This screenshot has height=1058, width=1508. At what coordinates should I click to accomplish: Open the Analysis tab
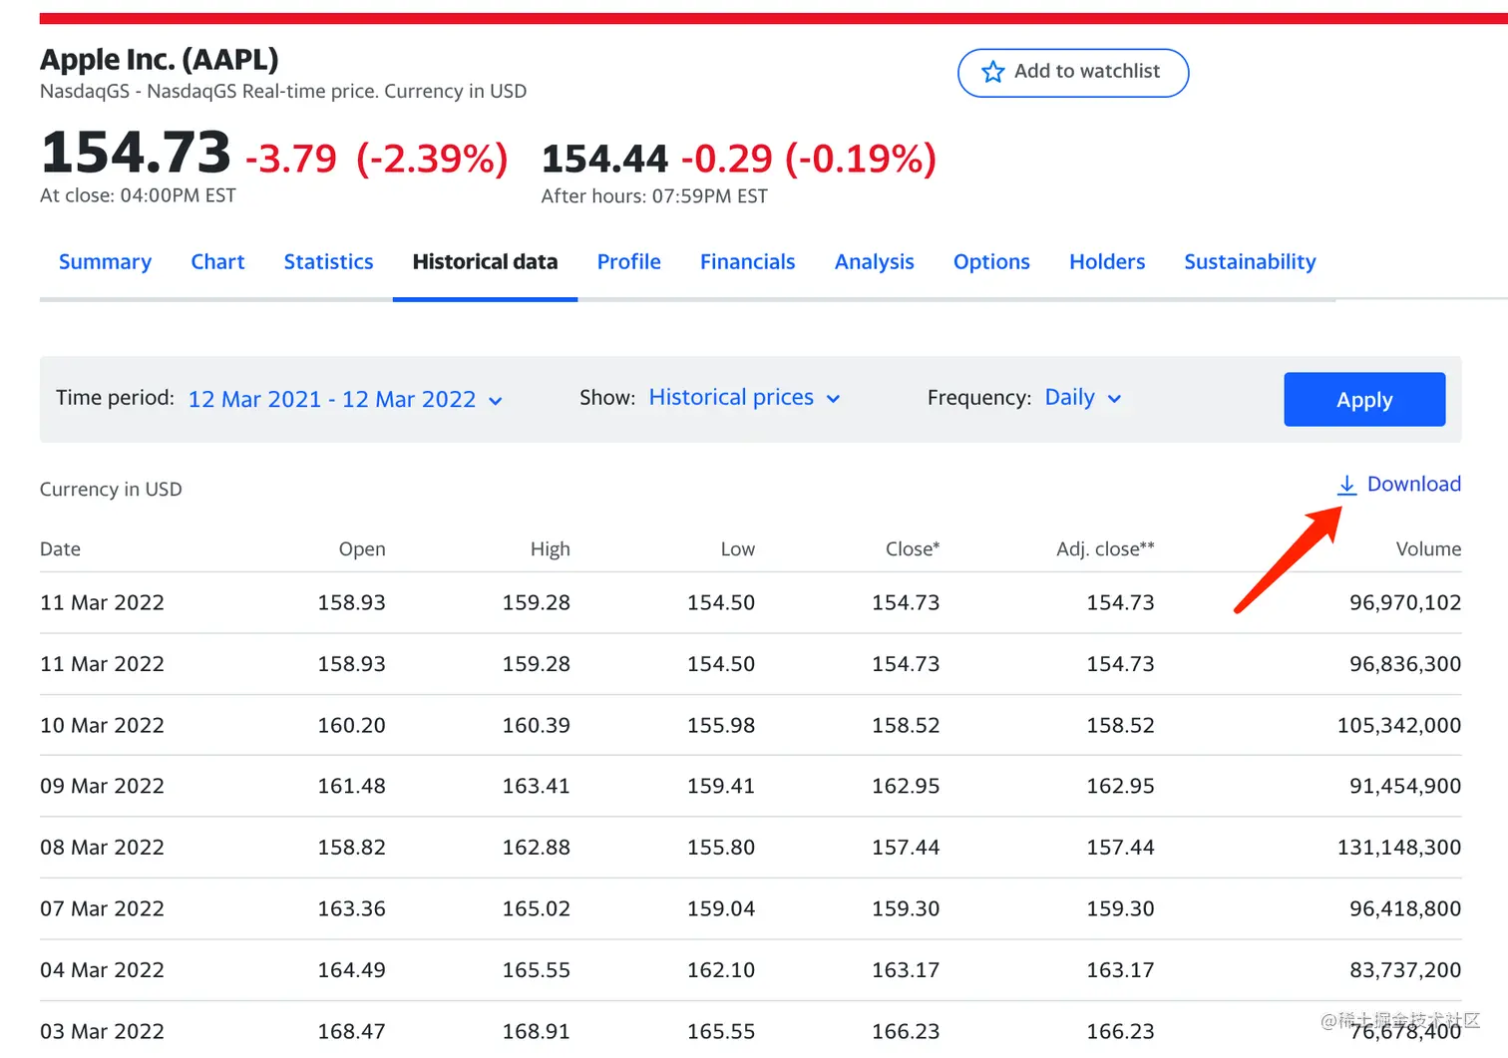tap(874, 261)
